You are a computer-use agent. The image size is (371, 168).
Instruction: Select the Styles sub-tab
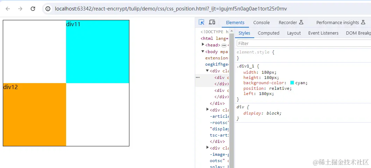pos(244,33)
